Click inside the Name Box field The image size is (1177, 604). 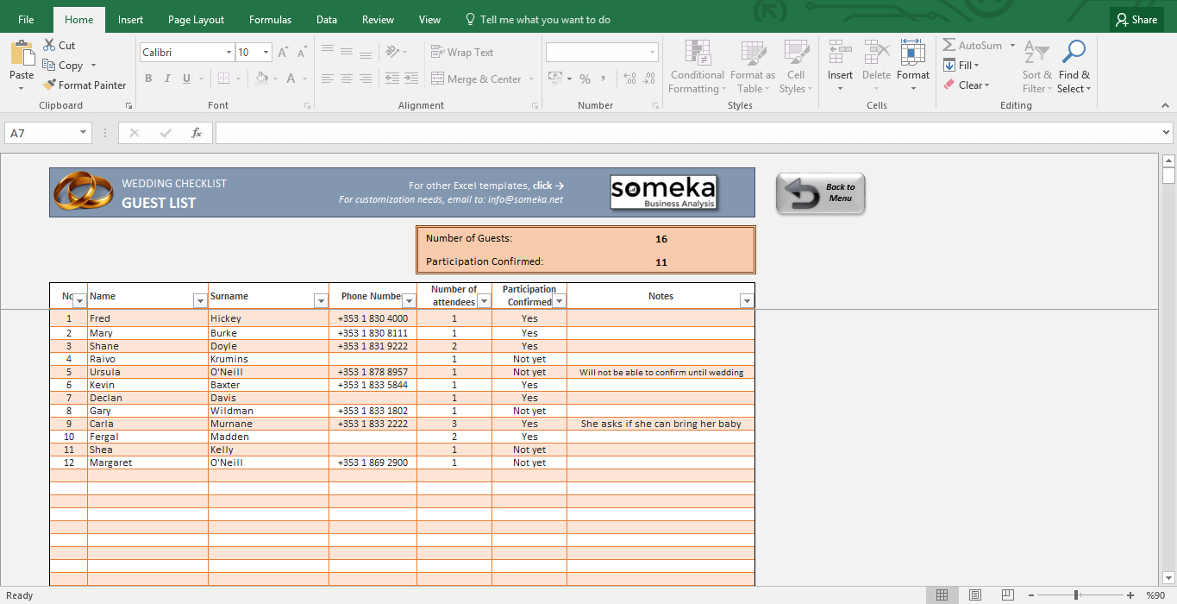click(41, 133)
